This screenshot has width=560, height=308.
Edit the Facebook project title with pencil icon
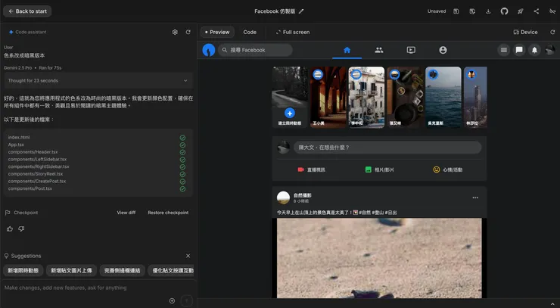(301, 11)
